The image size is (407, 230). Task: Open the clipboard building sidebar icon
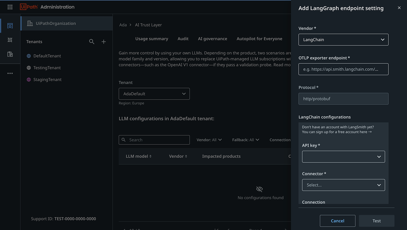(x=10, y=54)
